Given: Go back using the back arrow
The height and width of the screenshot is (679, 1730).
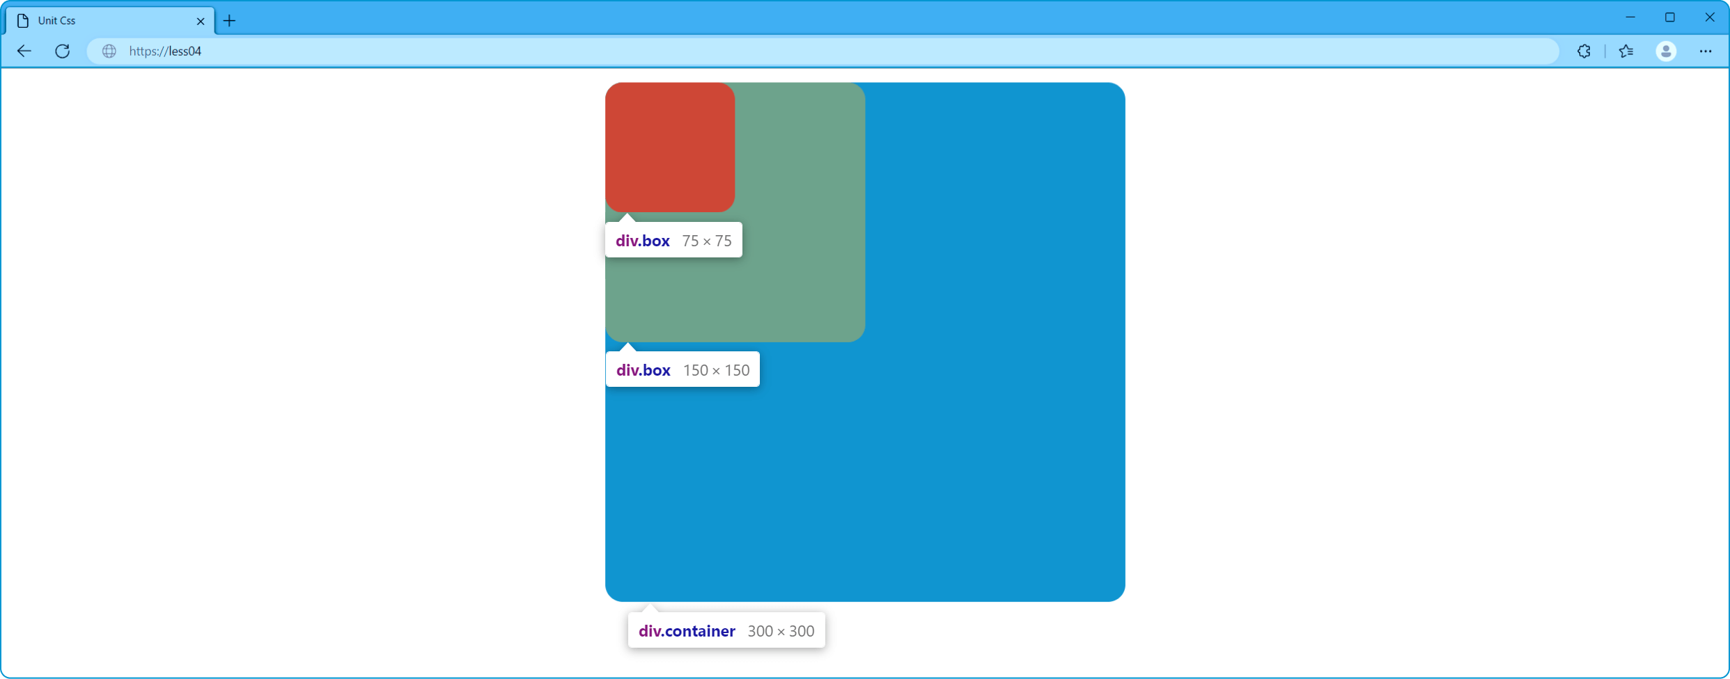Looking at the screenshot, I should (x=24, y=51).
